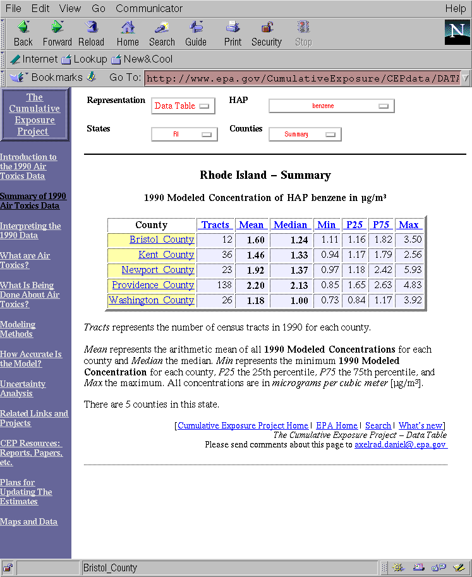Open the Providence County link

[x=152, y=285]
